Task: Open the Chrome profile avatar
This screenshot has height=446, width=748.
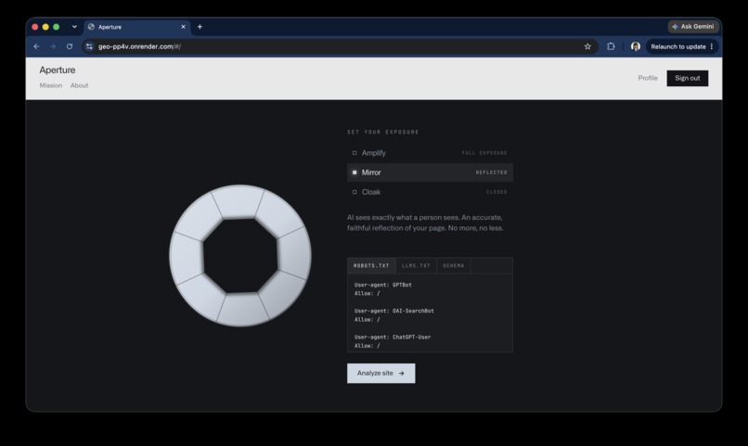Action: (636, 46)
